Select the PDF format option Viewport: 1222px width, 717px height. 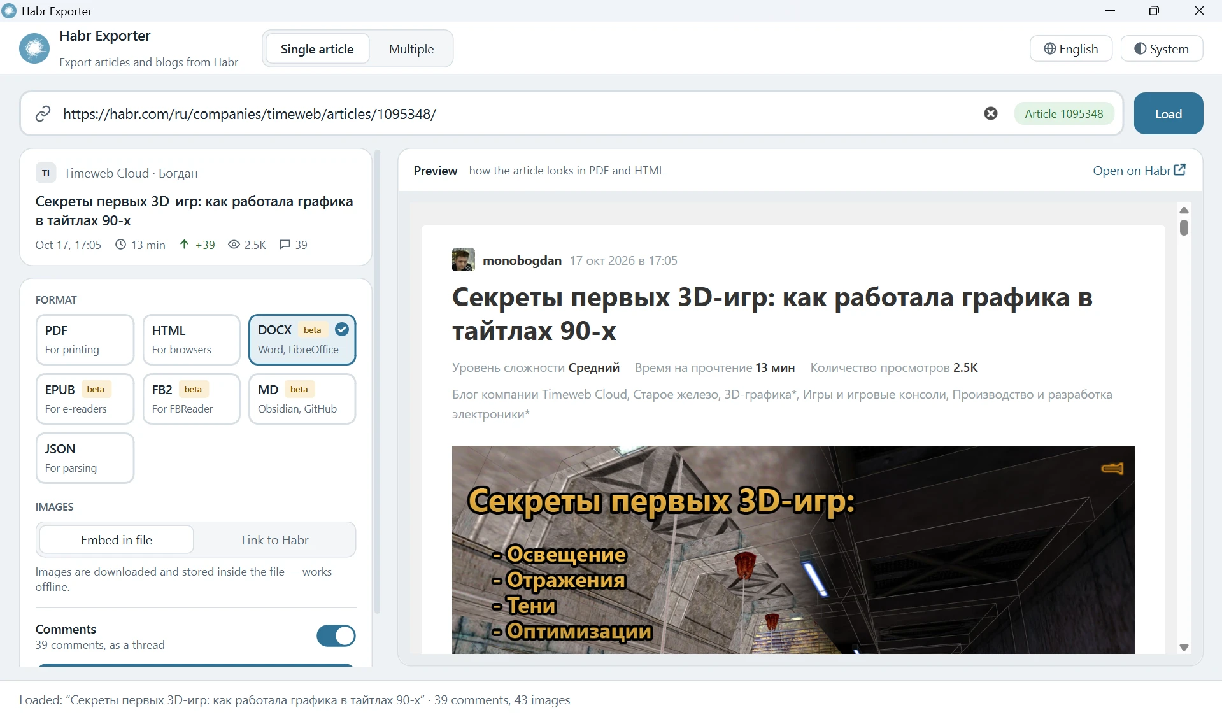pos(85,339)
